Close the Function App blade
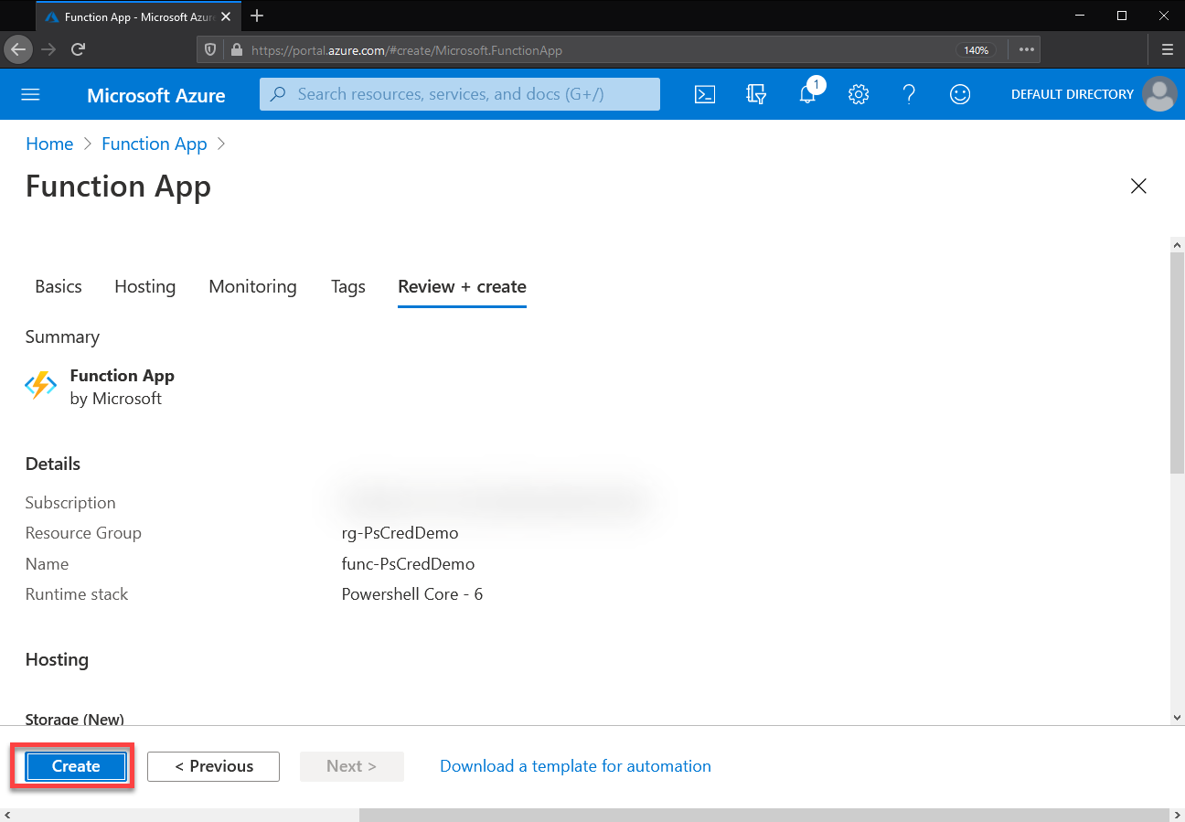1185x822 pixels. (1138, 187)
